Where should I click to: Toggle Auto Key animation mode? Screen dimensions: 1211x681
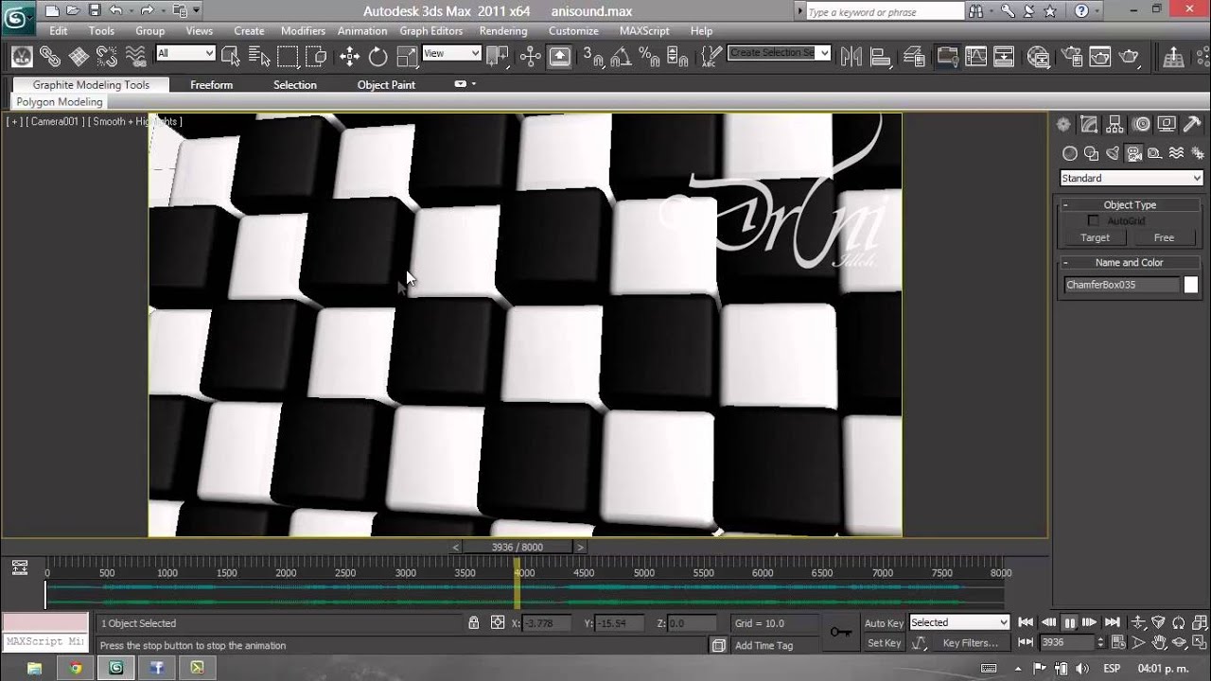pos(884,623)
